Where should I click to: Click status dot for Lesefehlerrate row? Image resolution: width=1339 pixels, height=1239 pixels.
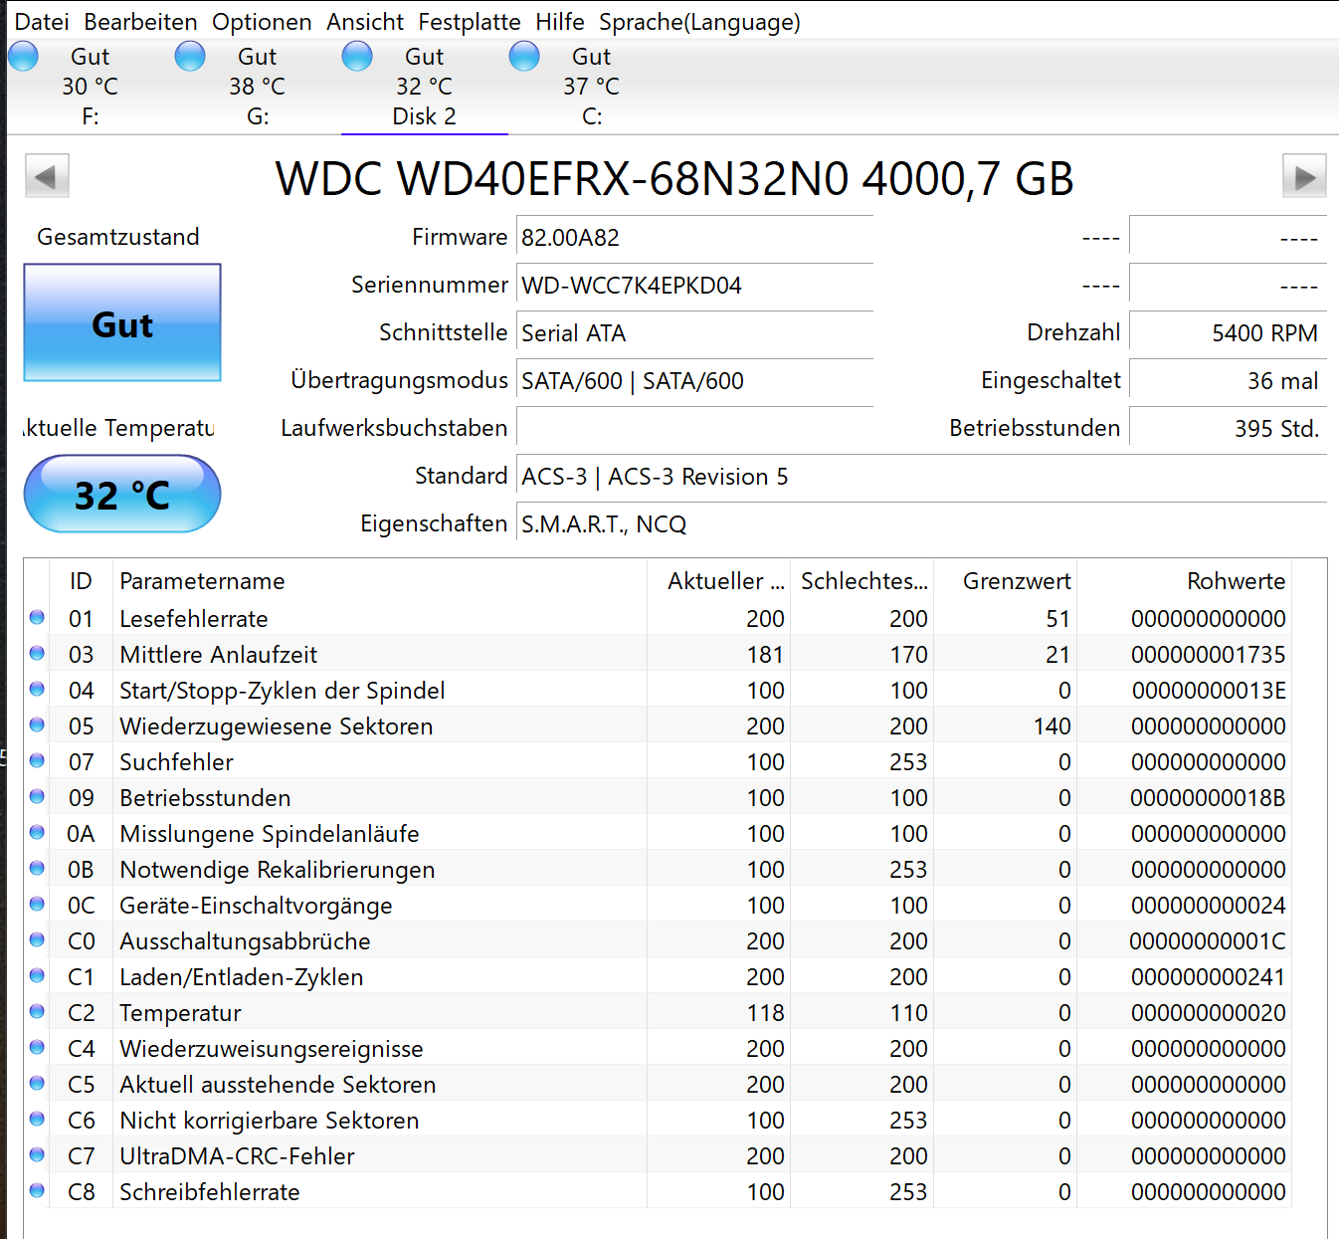pos(37,617)
